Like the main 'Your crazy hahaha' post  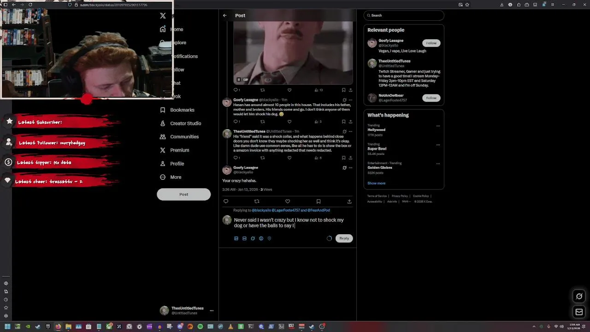tap(288, 201)
